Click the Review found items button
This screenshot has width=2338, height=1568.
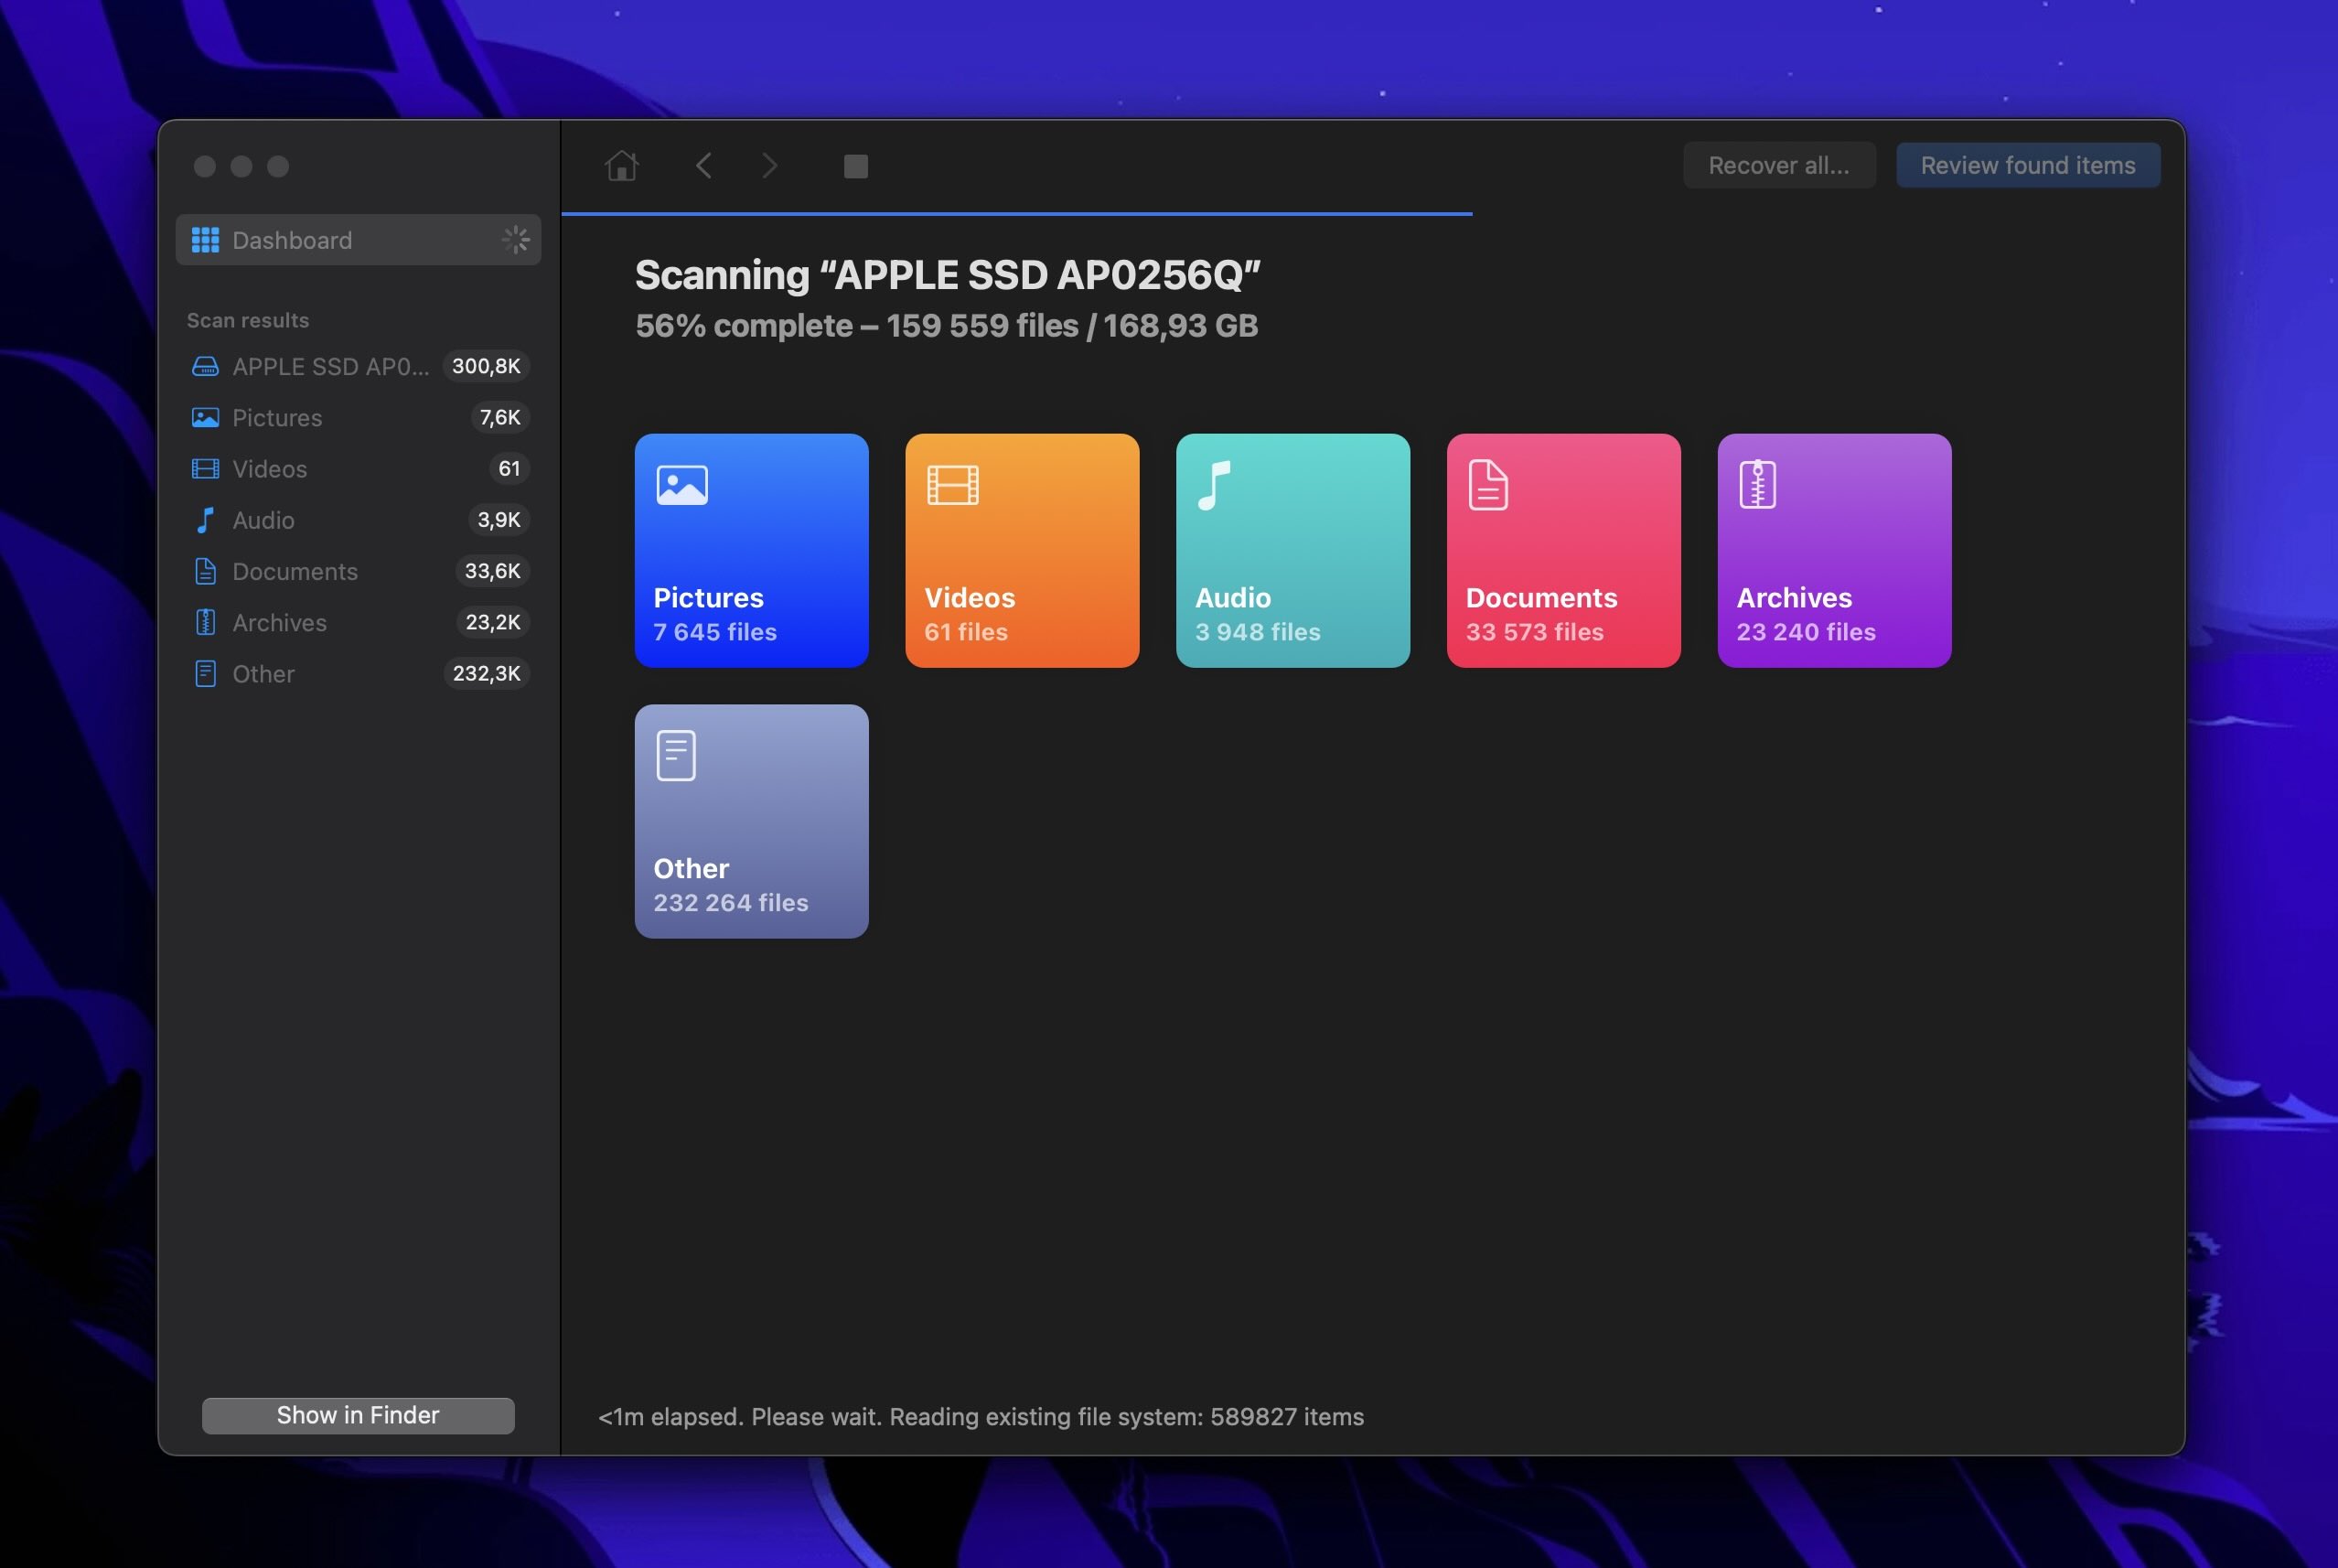[2028, 163]
